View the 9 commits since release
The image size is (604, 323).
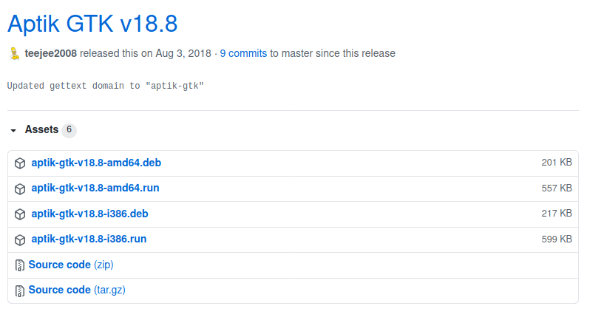coord(242,53)
